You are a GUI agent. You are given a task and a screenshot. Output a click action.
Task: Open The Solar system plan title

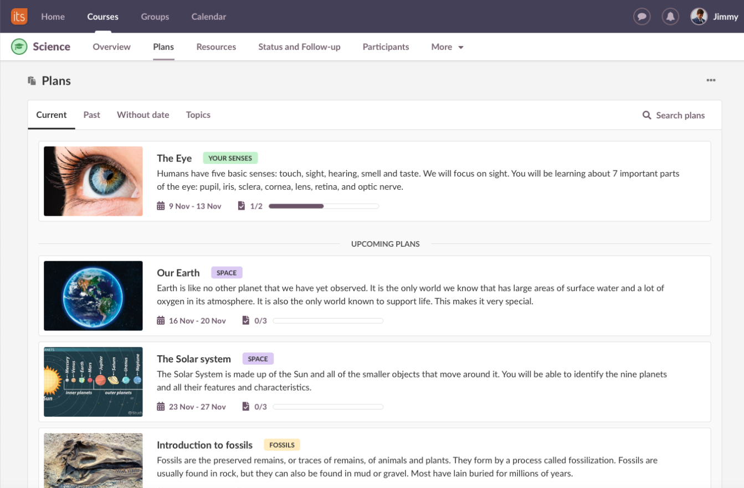193,359
